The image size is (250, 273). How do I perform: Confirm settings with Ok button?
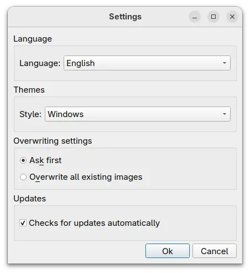point(168,251)
